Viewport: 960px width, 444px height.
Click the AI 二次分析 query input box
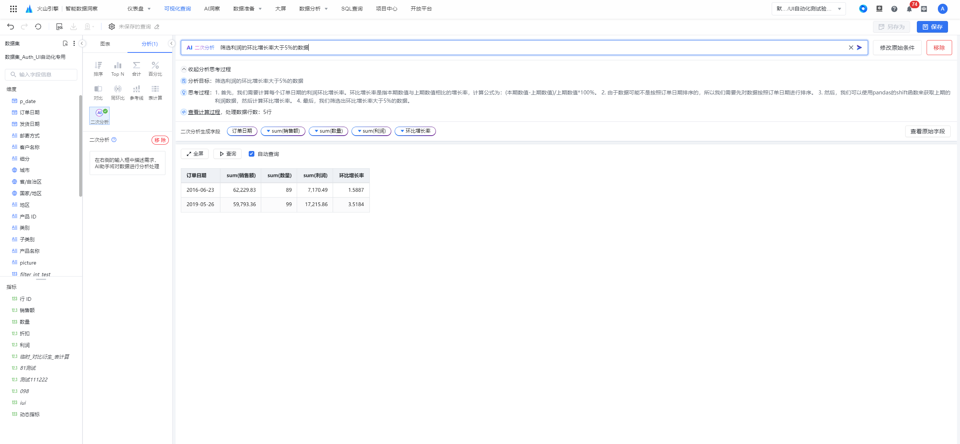click(524, 48)
